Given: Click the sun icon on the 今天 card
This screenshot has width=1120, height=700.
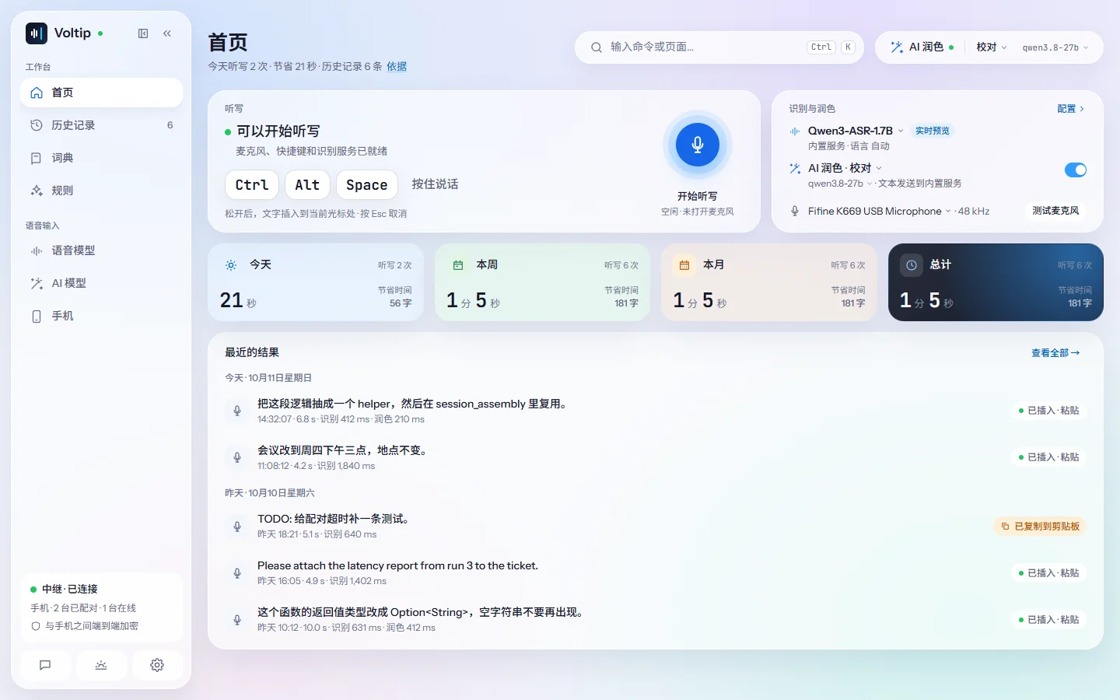Looking at the screenshot, I should (231, 265).
